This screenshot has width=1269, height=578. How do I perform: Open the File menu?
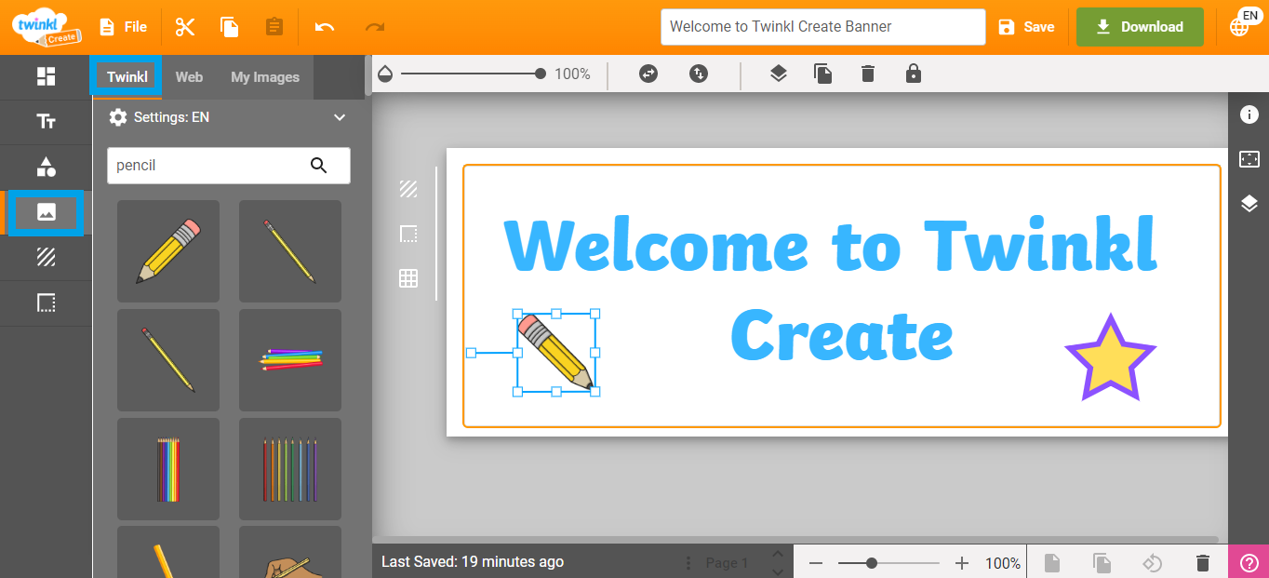point(123,26)
